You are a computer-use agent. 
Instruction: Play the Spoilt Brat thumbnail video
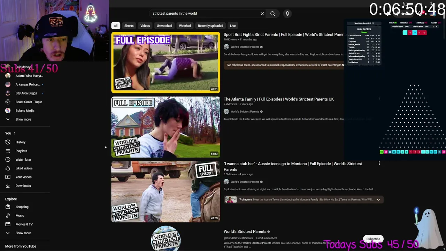(x=166, y=62)
